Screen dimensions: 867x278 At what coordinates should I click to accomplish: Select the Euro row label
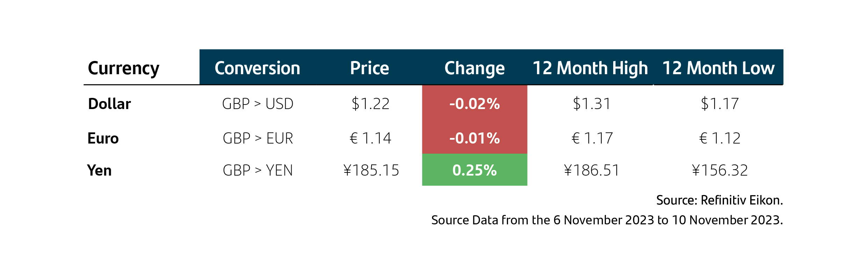click(x=103, y=138)
